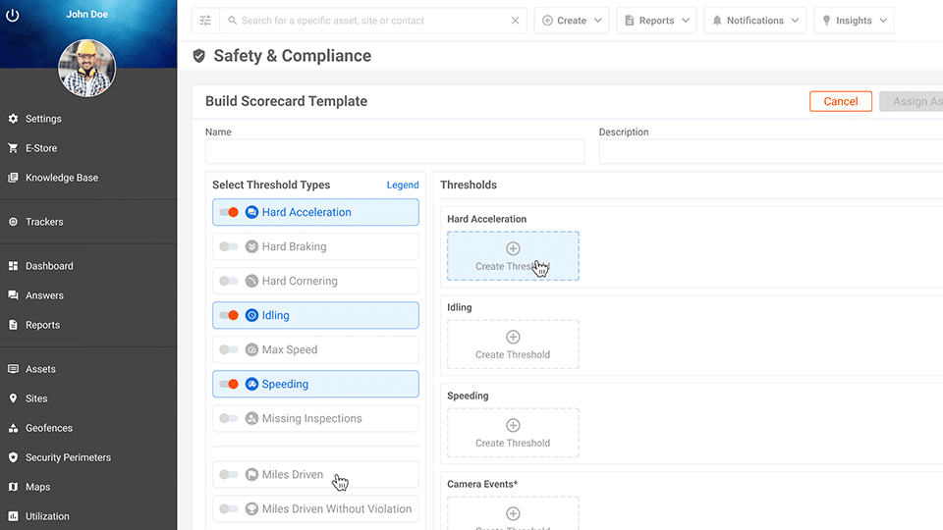943x530 pixels.
Task: Click the Hard Braking threshold icon
Action: click(252, 246)
